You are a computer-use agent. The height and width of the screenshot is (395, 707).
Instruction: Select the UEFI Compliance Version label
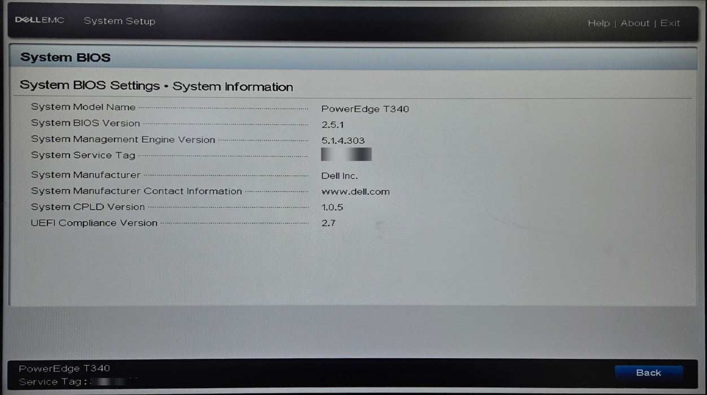(94, 223)
